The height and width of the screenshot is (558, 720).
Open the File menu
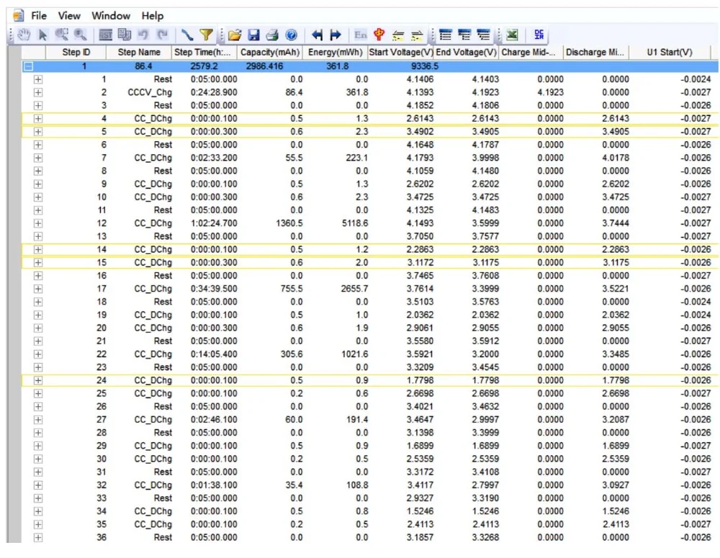coord(39,16)
